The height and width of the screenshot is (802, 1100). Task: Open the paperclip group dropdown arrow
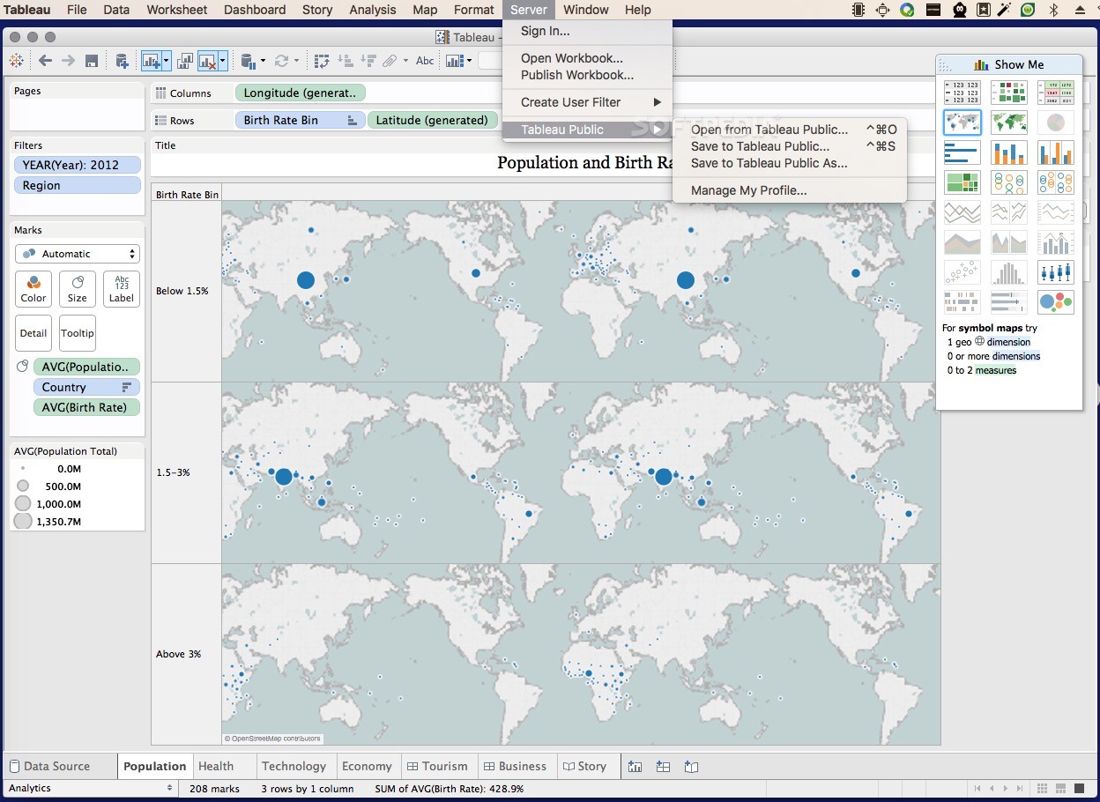(x=405, y=62)
